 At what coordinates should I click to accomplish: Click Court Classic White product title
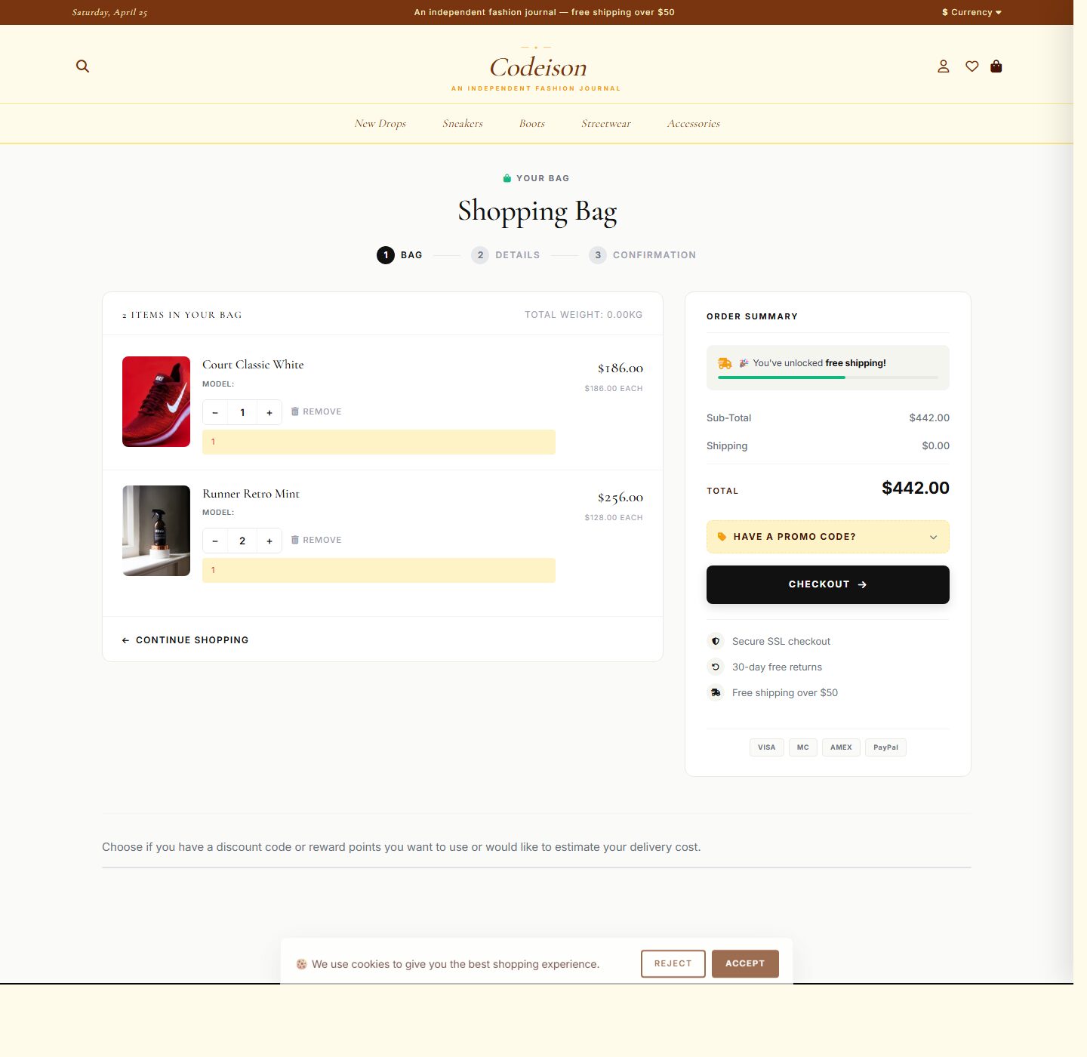coord(253,365)
